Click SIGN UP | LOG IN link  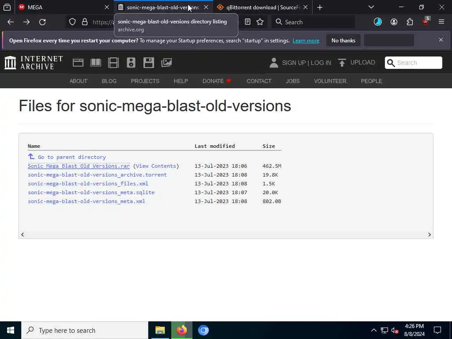pos(306,63)
